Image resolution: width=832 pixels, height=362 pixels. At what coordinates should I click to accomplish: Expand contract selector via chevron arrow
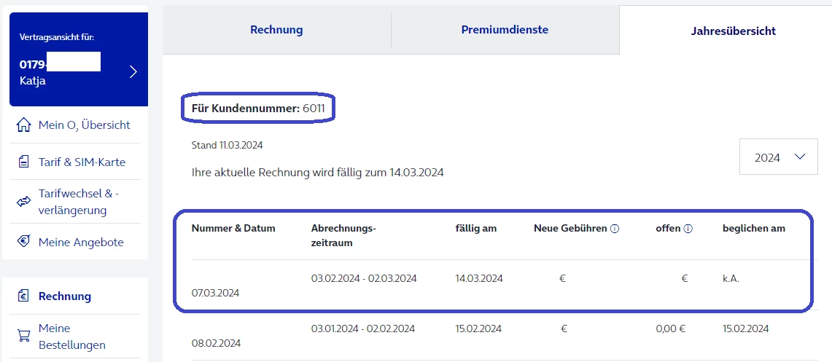[133, 71]
